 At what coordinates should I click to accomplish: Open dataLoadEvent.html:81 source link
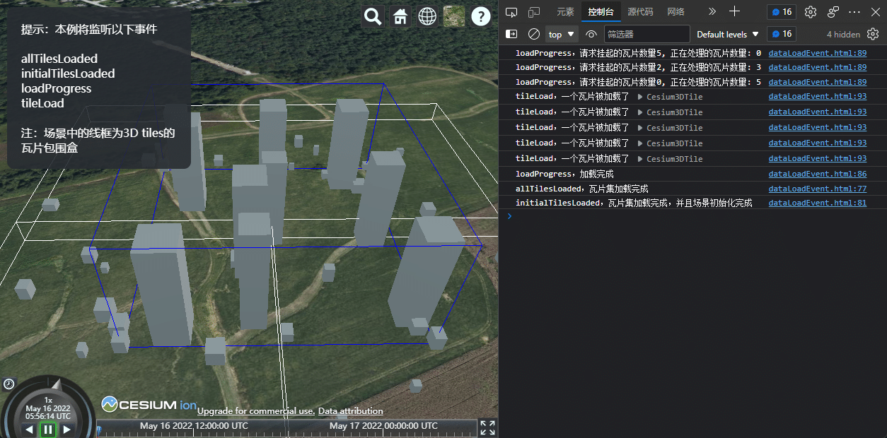[817, 203]
